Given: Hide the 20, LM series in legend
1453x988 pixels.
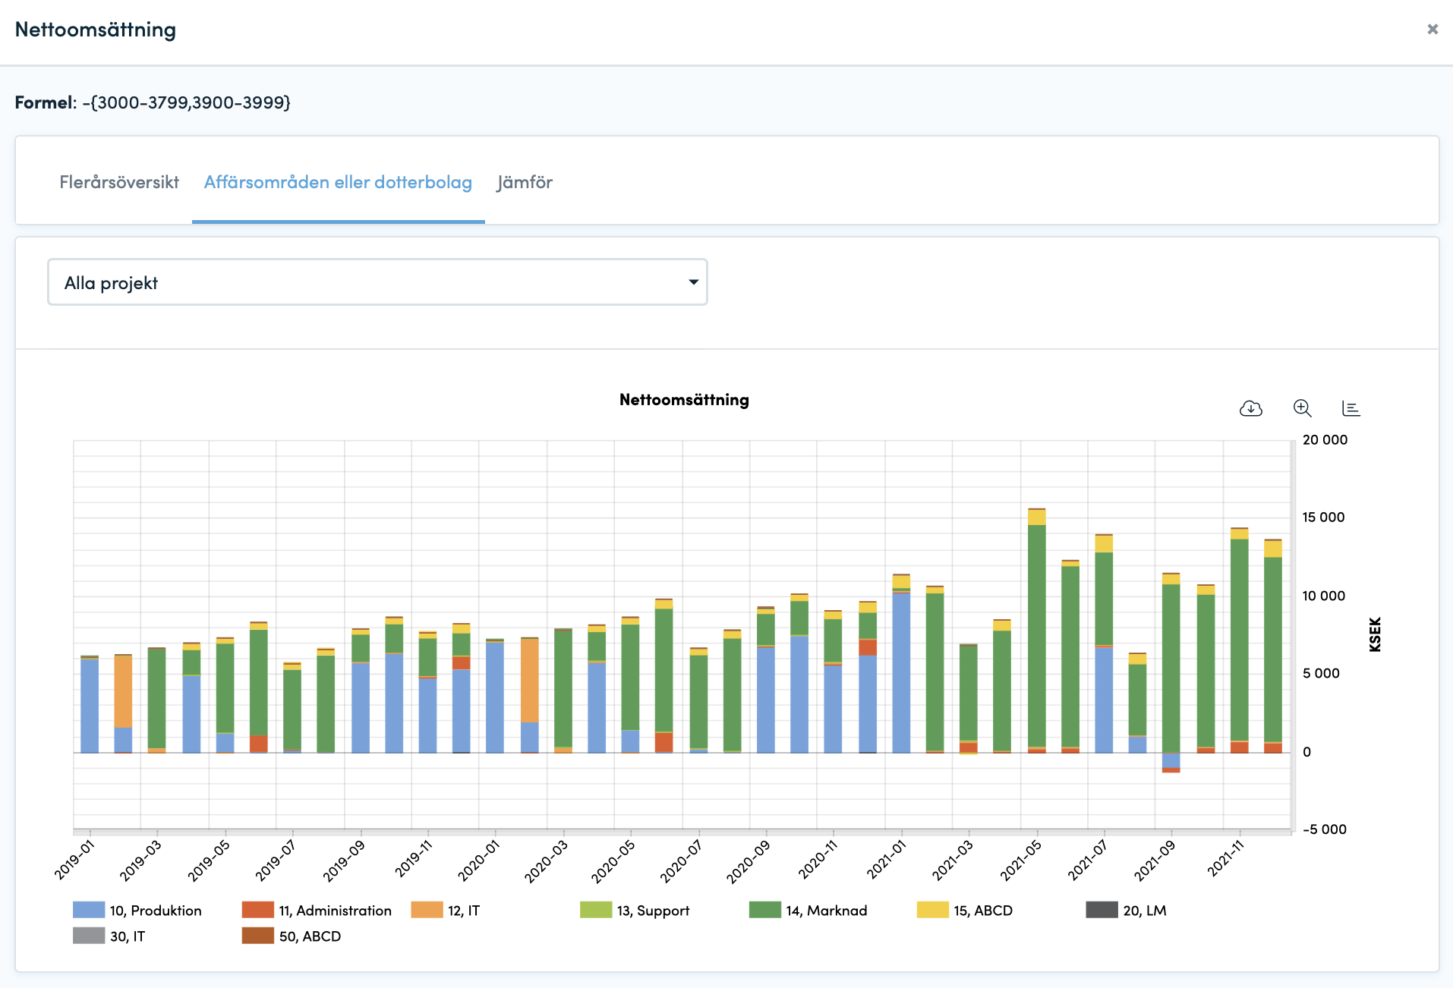Looking at the screenshot, I should [x=1127, y=910].
